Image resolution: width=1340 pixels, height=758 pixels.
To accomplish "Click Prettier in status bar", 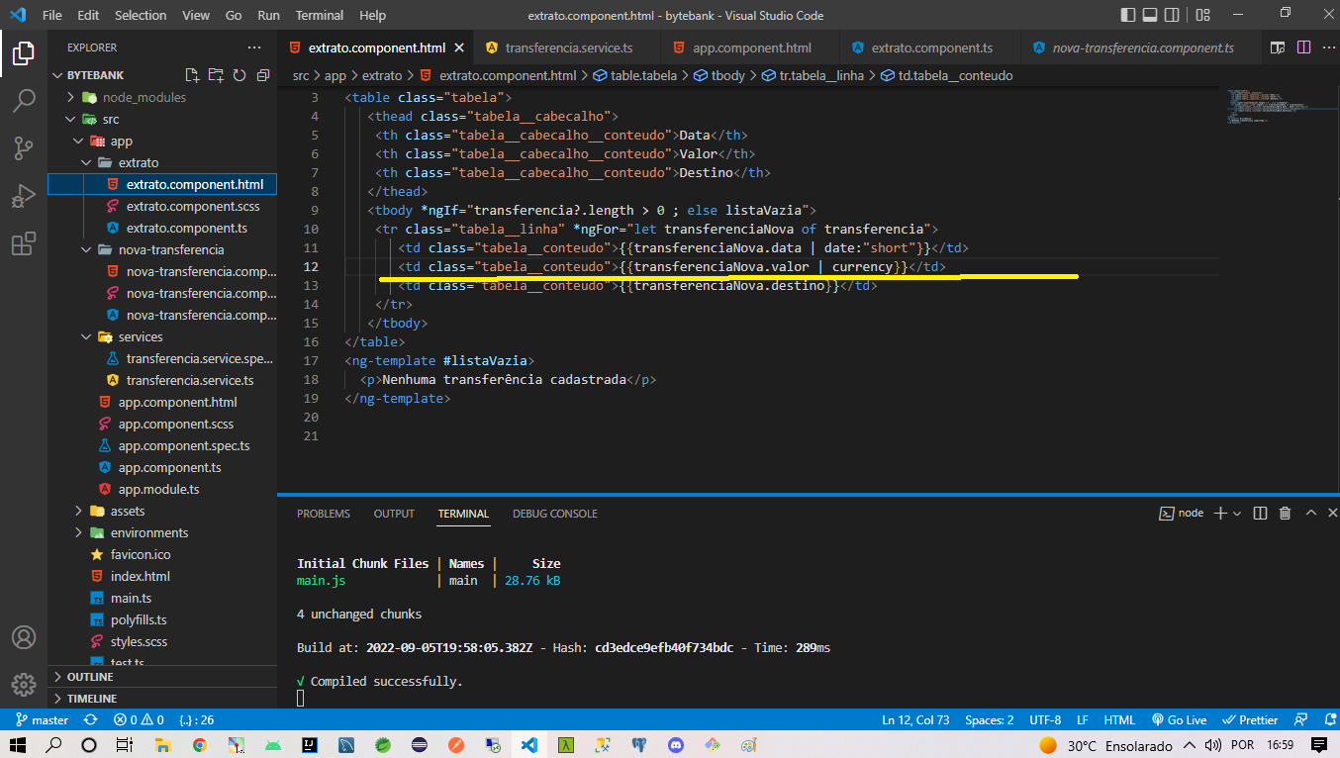I will (1250, 720).
